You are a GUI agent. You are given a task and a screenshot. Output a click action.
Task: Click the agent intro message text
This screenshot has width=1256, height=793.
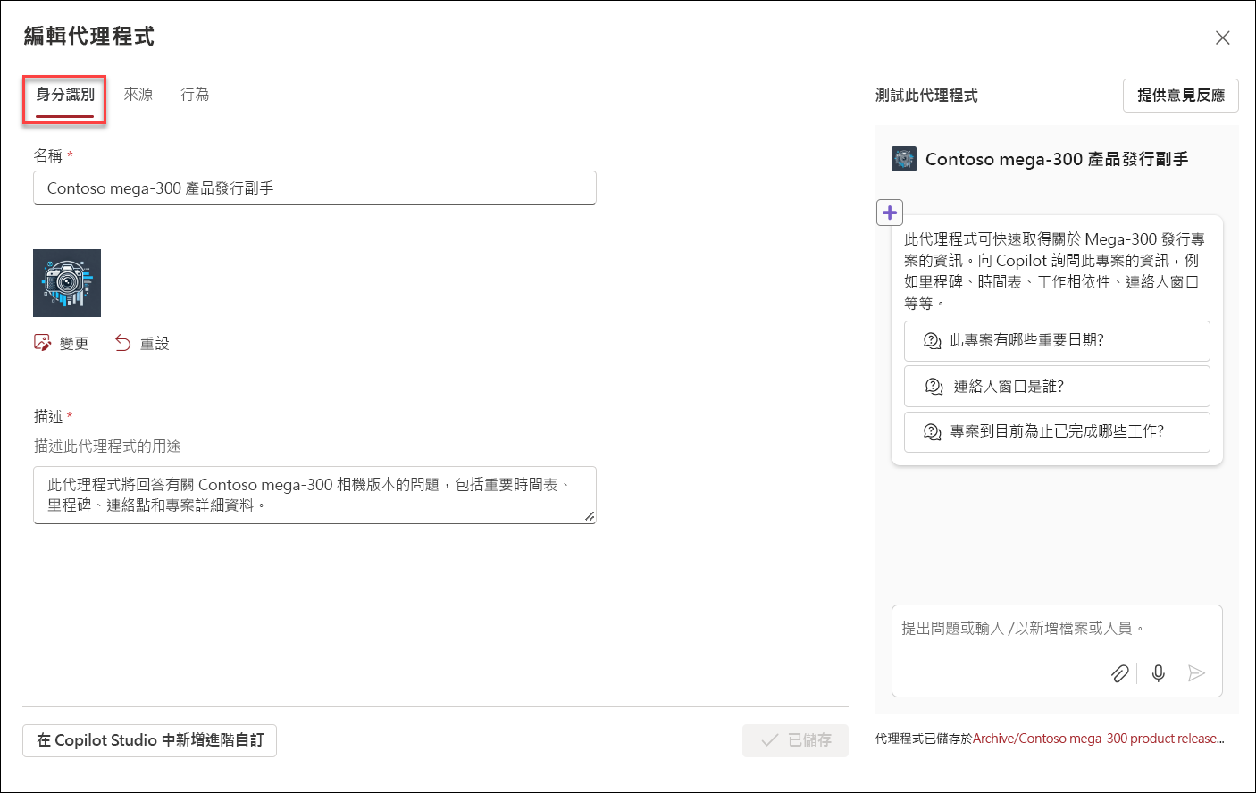pyautogui.click(x=1055, y=271)
